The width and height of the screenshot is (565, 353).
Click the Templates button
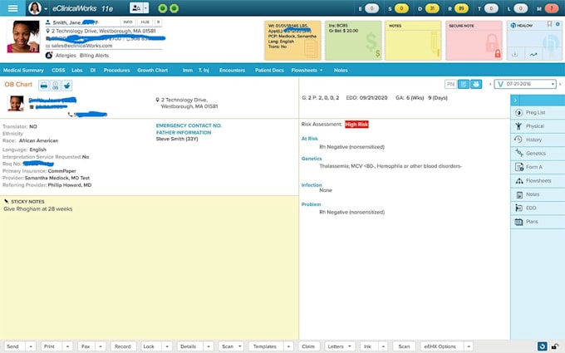[x=266, y=346]
